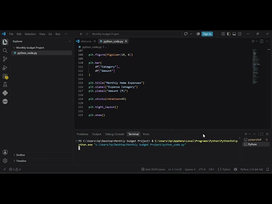Create a new terminal with plus icon
This screenshot has width=272, height=204.
click(246, 134)
